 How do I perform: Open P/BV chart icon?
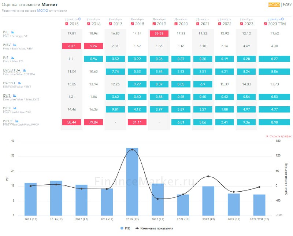click(x=15, y=45)
